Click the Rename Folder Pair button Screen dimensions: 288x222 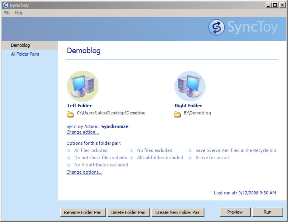point(83,212)
